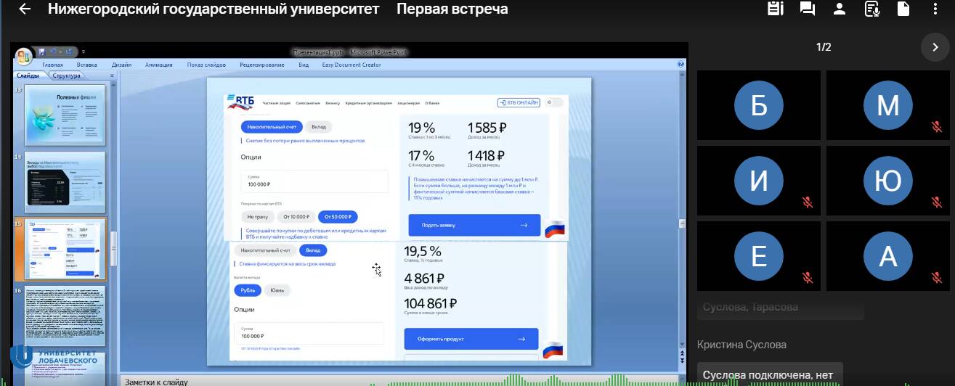Click Save icon in PowerPoint quick access toolbar
This screenshot has height=386, width=955.
tap(42, 52)
